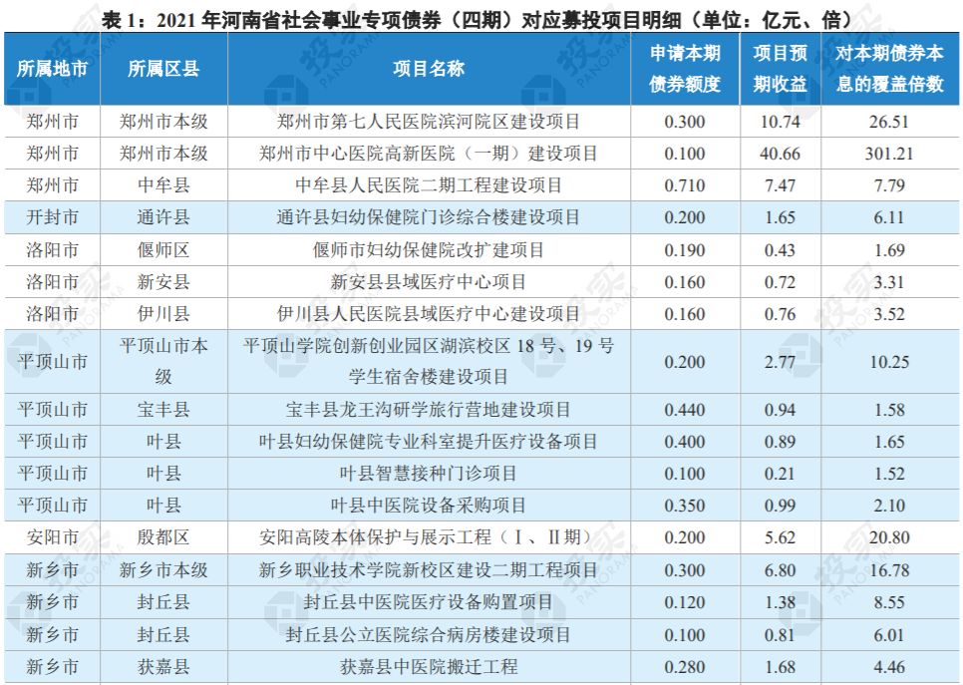
Task: Select the 所属区县 column header
Action: 163,68
